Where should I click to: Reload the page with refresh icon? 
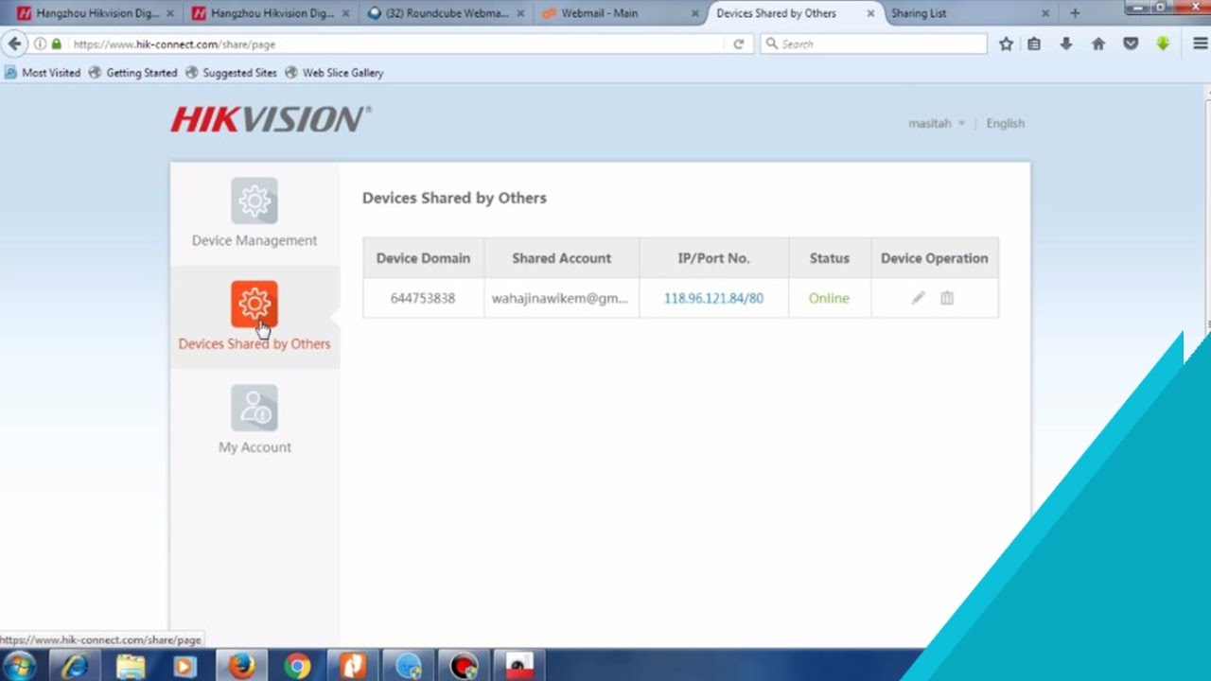(739, 44)
